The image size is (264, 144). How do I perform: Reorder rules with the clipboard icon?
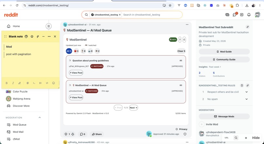pos(242,86)
